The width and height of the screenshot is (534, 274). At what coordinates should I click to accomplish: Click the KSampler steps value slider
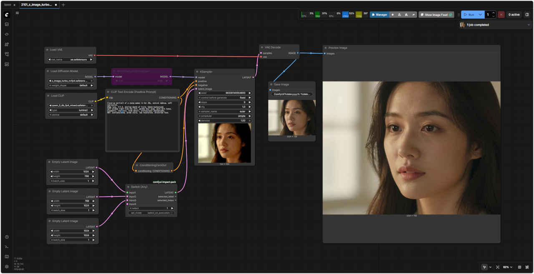point(224,102)
